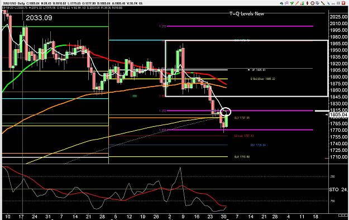Click the date label 26 on the time axis

tap(156, 217)
